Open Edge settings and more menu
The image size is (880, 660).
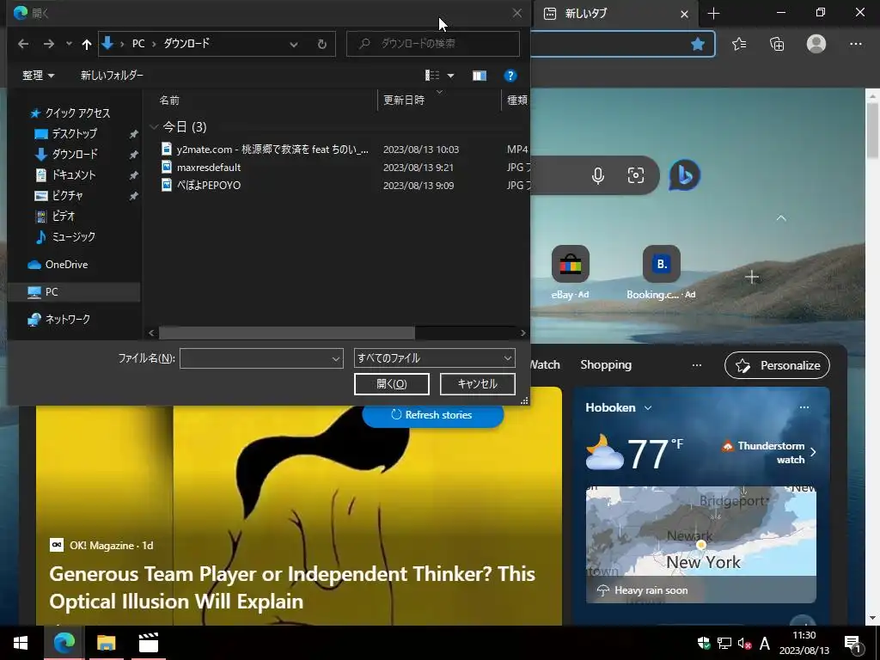[x=855, y=44]
